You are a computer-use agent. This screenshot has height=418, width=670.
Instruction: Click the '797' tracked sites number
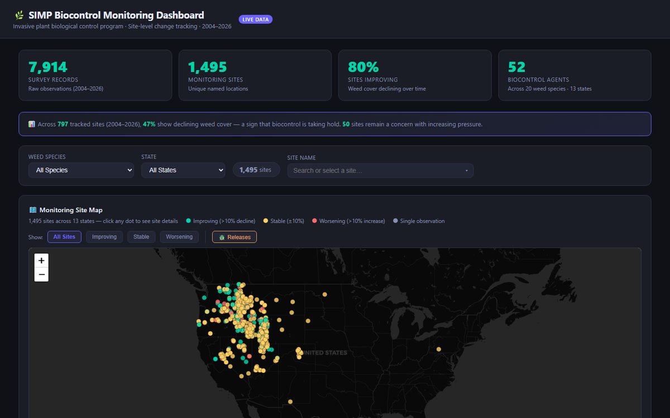[63, 124]
